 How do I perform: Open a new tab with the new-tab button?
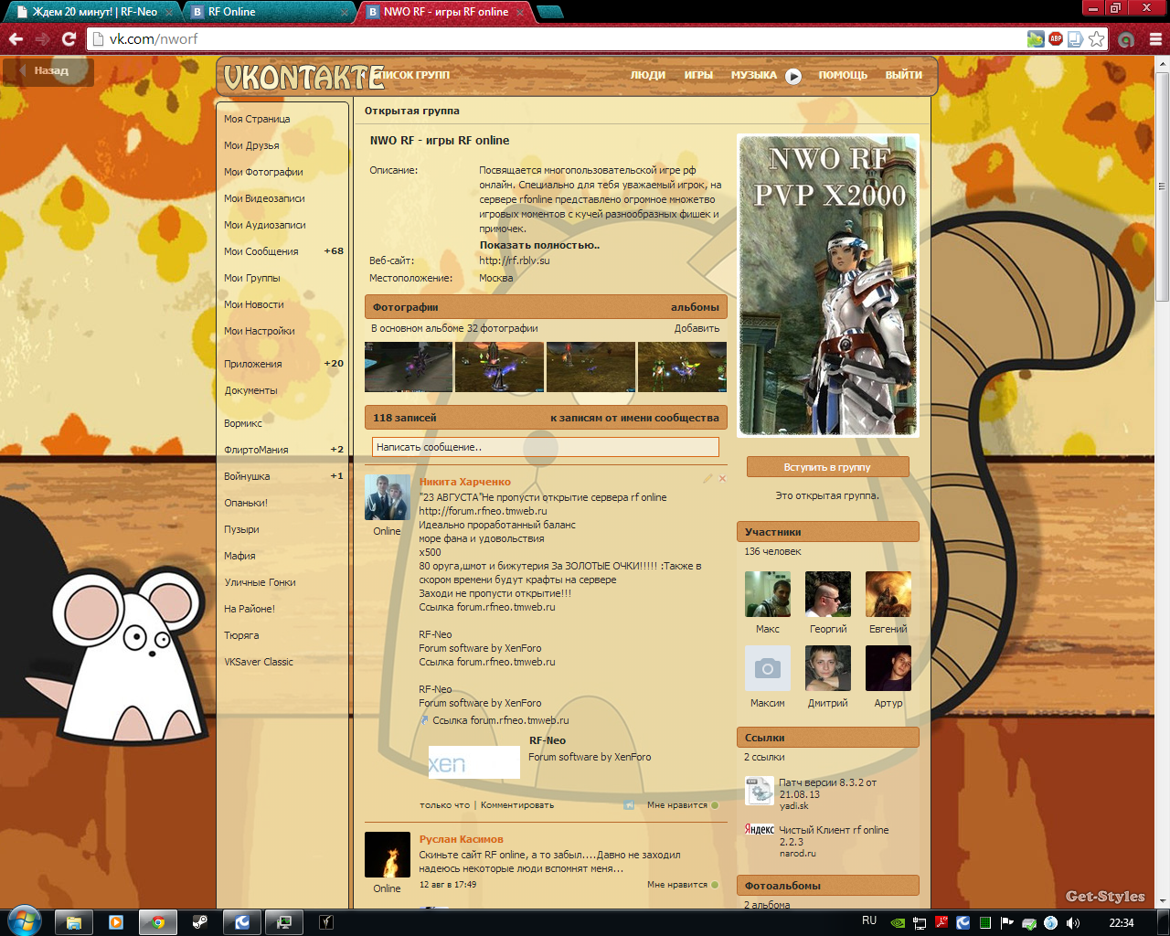tap(550, 12)
